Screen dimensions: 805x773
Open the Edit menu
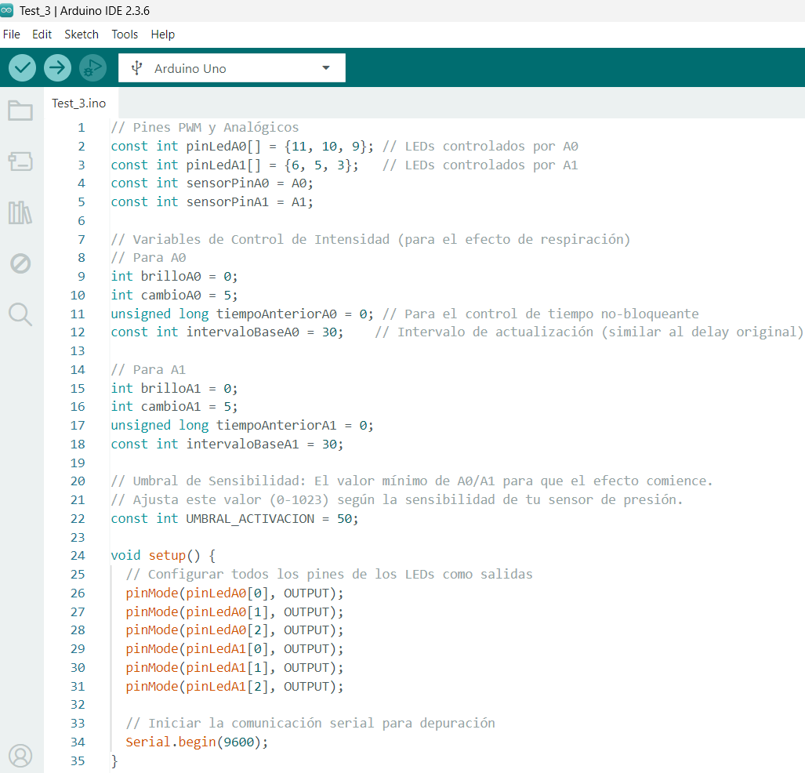point(42,34)
